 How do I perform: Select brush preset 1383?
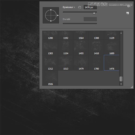coord(50,48)
